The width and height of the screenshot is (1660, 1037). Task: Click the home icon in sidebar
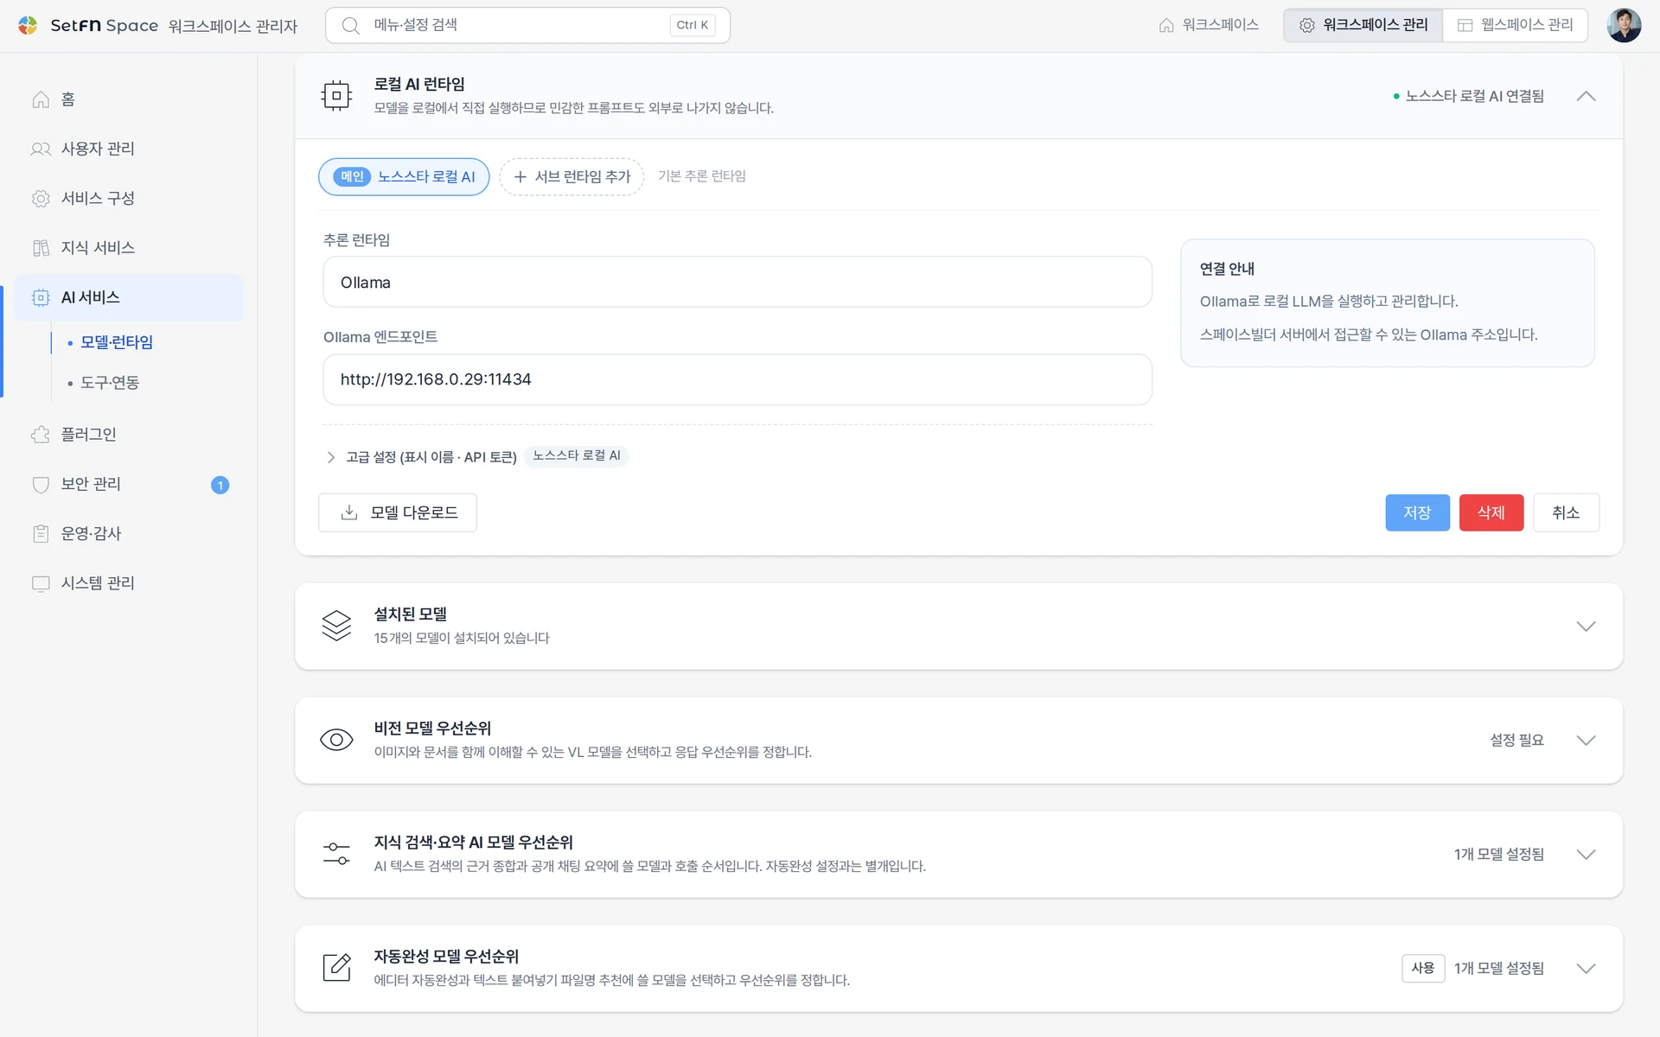41,99
